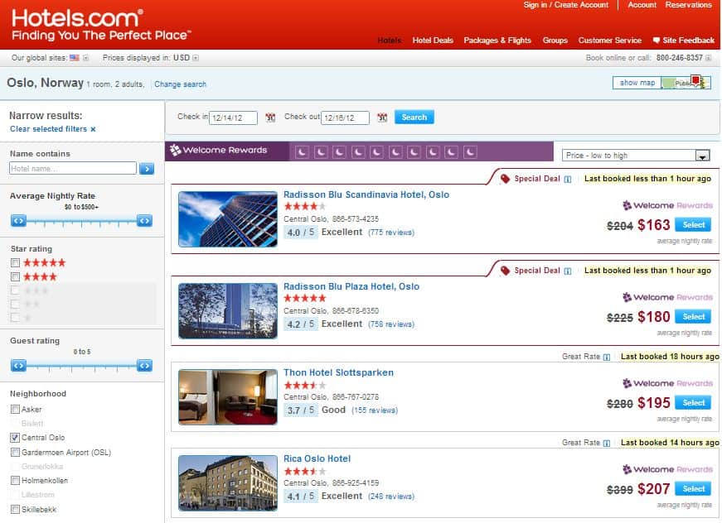Click the Site Feedback speech bubble icon

click(657, 41)
